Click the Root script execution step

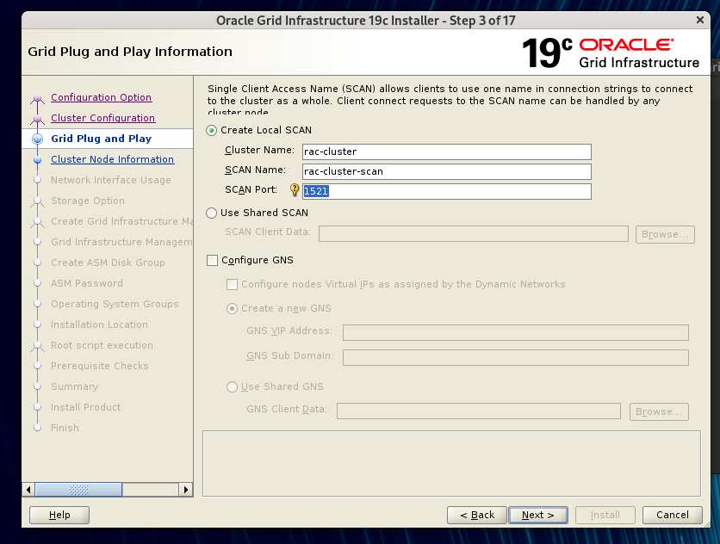point(102,345)
